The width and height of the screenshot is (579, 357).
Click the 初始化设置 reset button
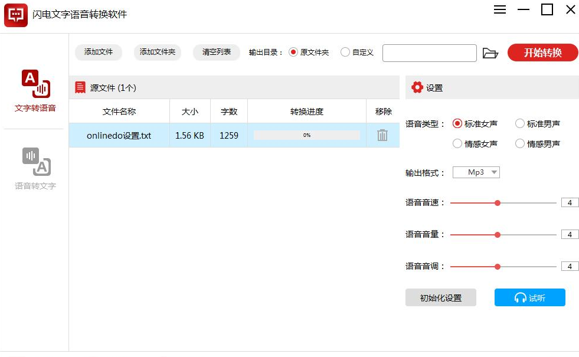(x=440, y=297)
